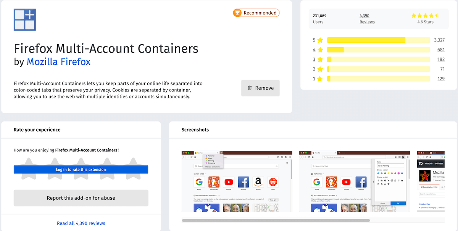Open Read all 4,390 reviews link
This screenshot has height=231, width=458.
point(81,223)
